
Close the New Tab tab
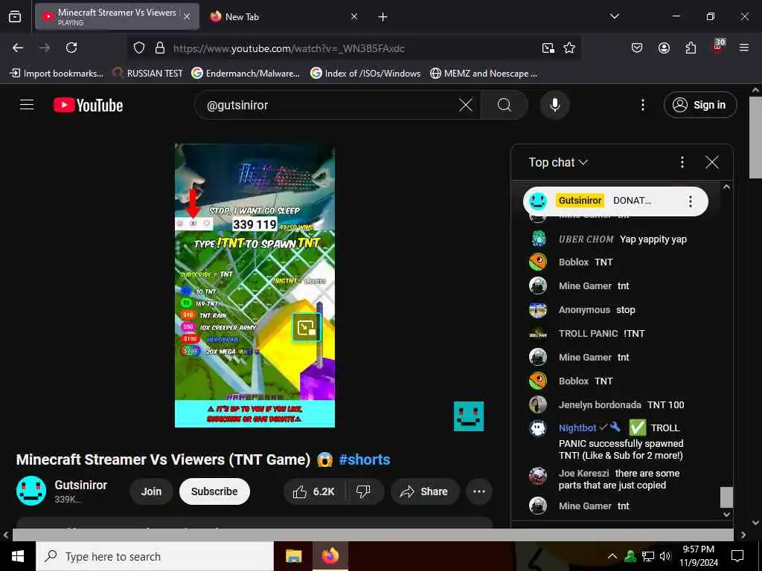(354, 16)
